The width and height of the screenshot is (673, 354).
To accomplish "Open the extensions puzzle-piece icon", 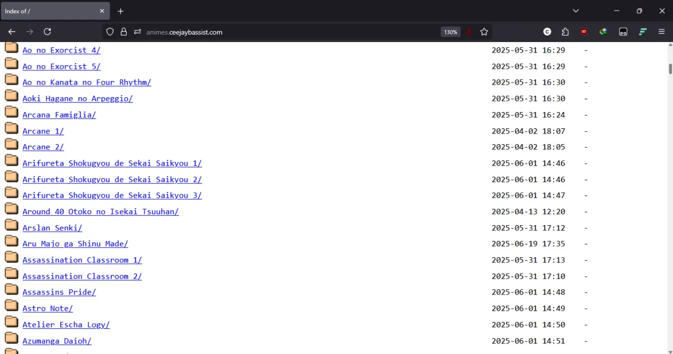I will pyautogui.click(x=565, y=32).
